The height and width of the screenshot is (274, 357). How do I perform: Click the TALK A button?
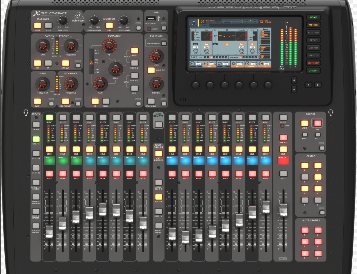click(x=37, y=26)
